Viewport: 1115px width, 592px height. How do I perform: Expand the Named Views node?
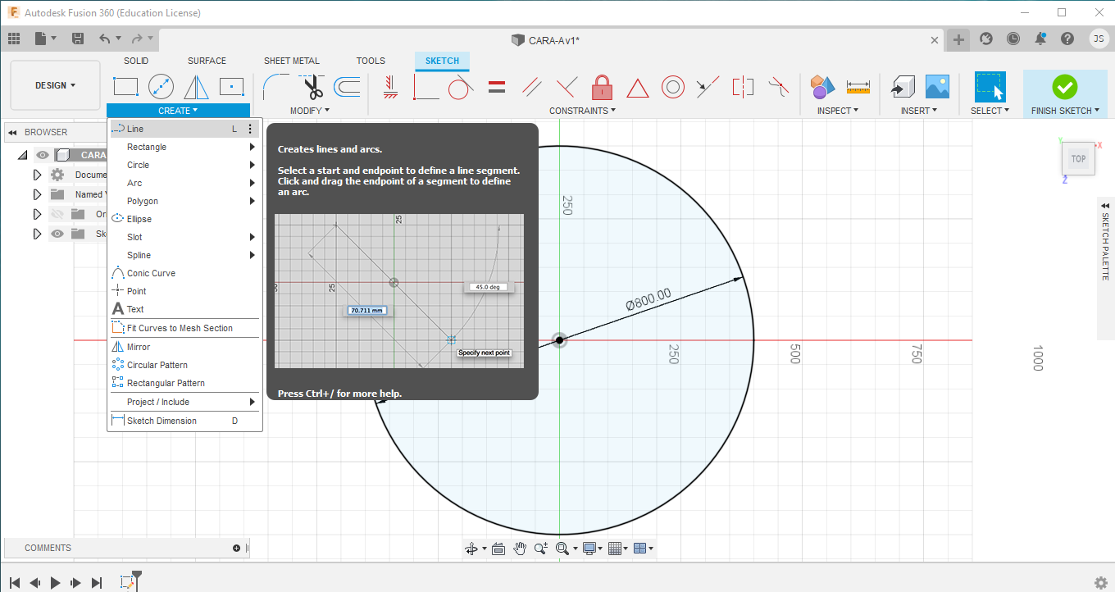click(37, 194)
